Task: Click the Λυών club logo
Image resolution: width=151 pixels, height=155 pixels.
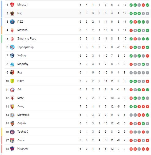Action: pos(12,140)
